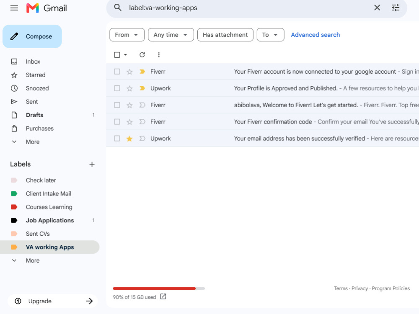Viewport: 419px width, 314px height.
Task: Select the Welcome to Fiverr email checkbox
Action: tap(117, 105)
